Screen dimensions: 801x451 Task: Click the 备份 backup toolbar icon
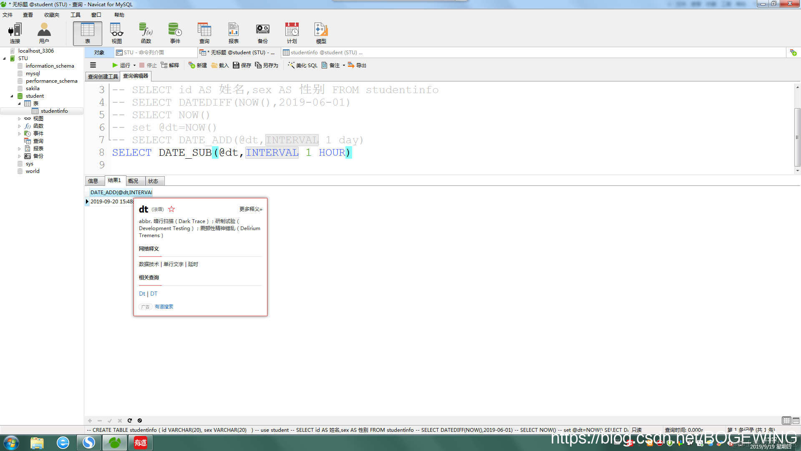[262, 33]
